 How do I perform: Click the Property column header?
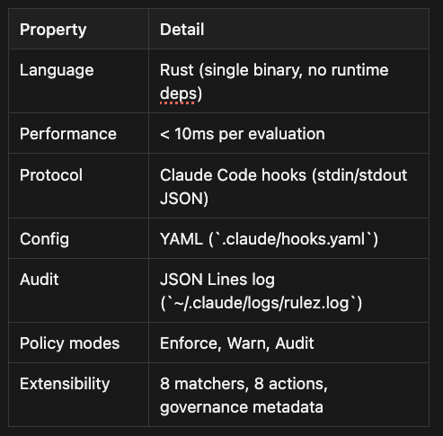[x=53, y=30]
